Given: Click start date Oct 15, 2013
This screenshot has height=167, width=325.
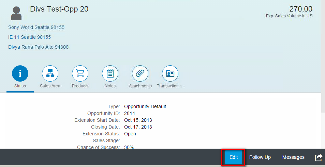Looking at the screenshot, I should [x=138, y=120].
